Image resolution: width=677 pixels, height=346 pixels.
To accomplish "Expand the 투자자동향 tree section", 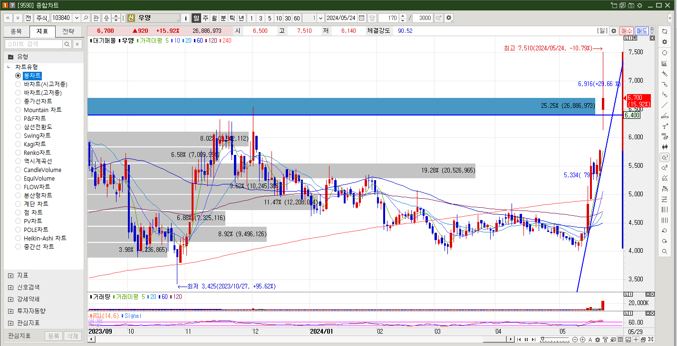I will pos(10,311).
